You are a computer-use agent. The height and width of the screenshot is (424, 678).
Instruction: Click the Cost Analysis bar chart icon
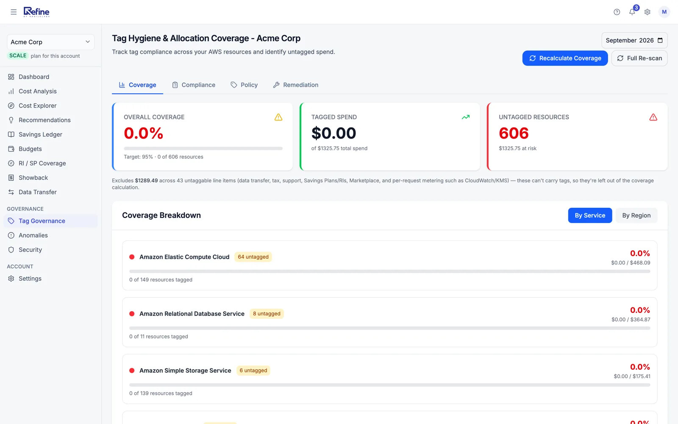click(11, 91)
